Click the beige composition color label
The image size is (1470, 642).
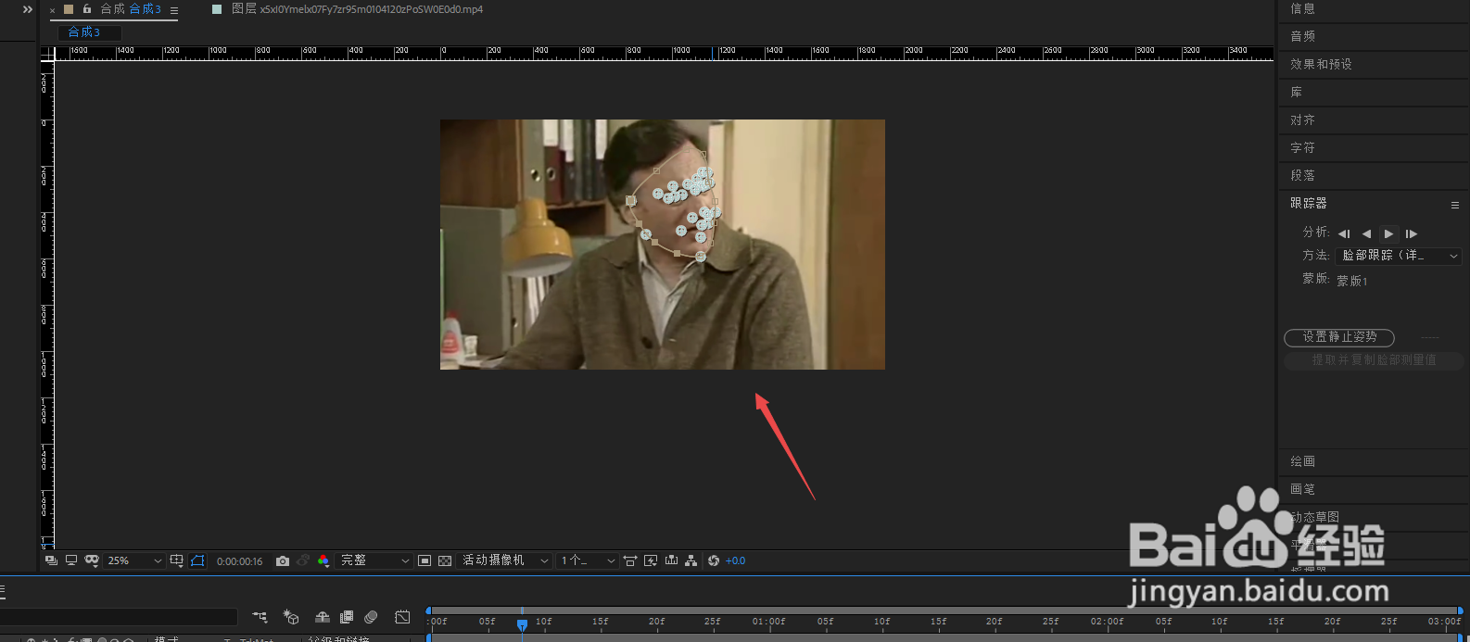pos(69,9)
